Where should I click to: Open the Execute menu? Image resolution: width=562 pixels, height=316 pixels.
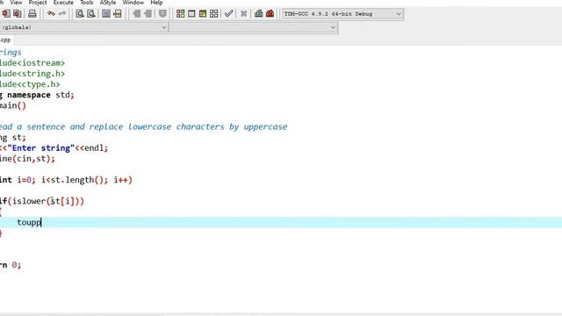(x=63, y=3)
